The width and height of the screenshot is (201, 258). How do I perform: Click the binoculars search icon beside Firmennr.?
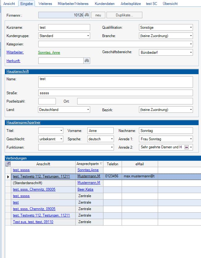pyautogui.click(x=87, y=15)
